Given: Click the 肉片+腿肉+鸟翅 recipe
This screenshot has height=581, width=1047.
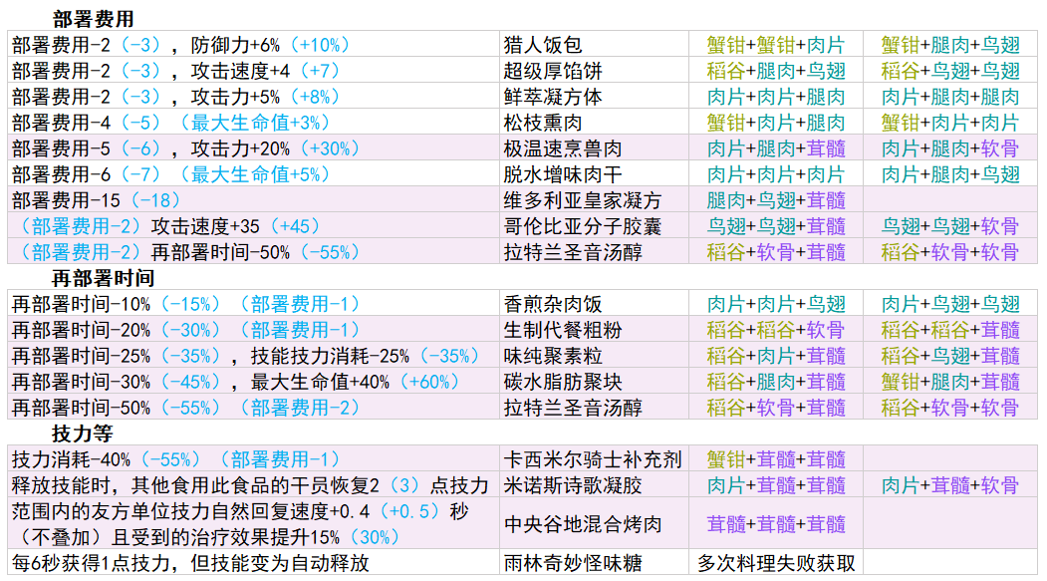Looking at the screenshot, I should pyautogui.click(x=950, y=174).
